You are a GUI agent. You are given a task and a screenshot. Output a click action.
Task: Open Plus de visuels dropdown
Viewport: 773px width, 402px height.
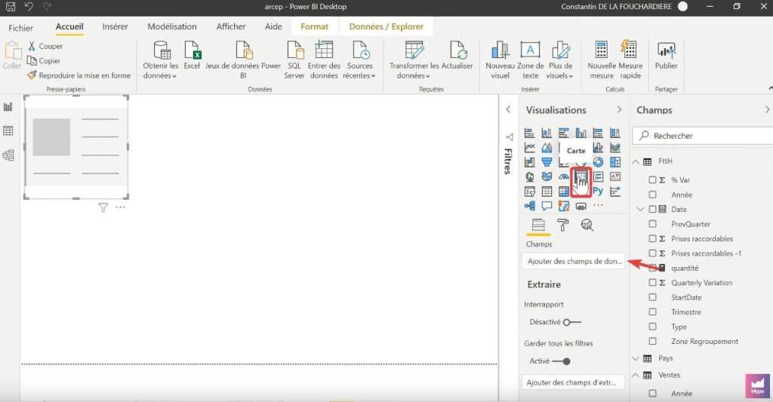[561, 60]
